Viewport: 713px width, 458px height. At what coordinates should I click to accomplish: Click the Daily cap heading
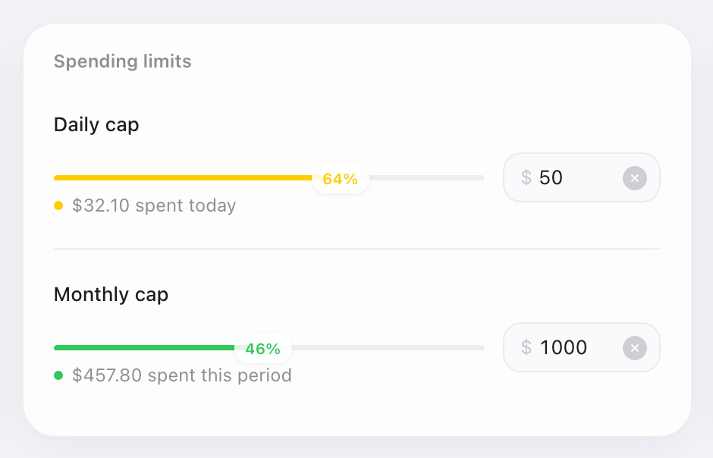coord(96,125)
